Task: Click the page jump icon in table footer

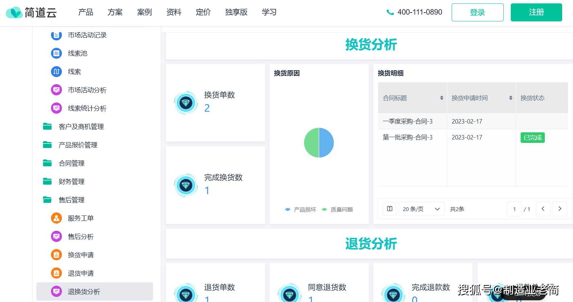Action: (x=390, y=209)
